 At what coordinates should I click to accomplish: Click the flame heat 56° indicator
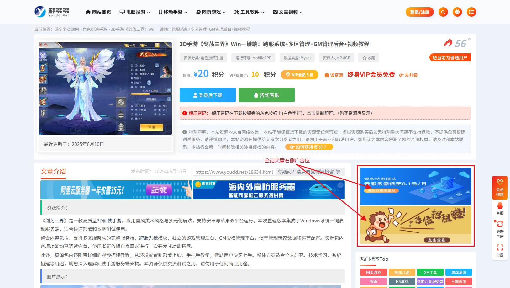(457, 43)
